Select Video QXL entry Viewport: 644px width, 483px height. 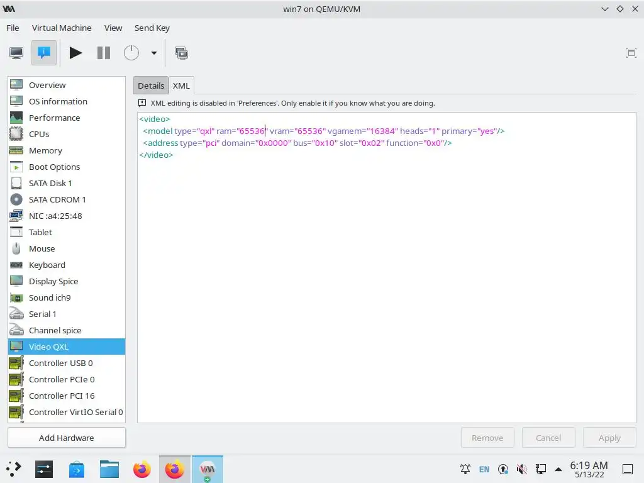tap(67, 347)
